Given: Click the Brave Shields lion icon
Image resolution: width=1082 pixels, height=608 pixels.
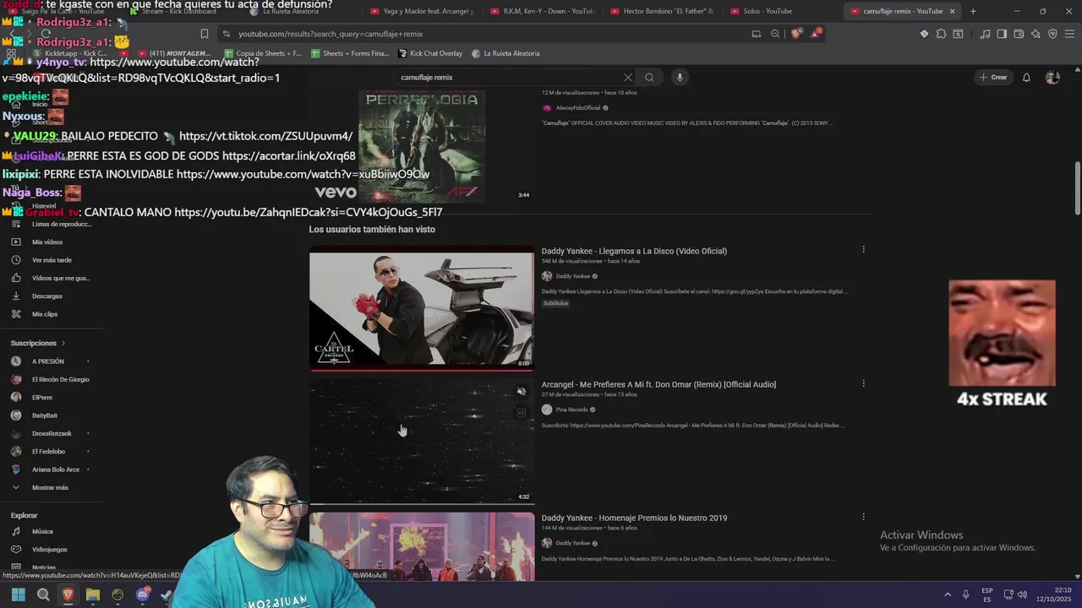Looking at the screenshot, I should coord(795,34).
